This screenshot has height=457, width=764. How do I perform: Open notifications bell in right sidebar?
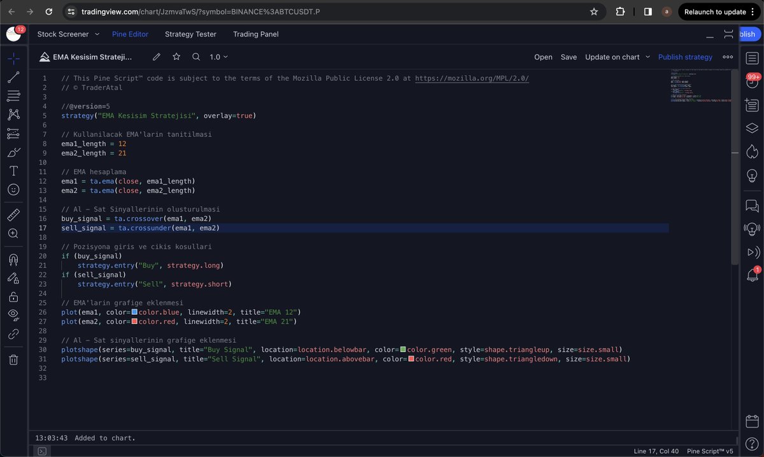pyautogui.click(x=752, y=275)
